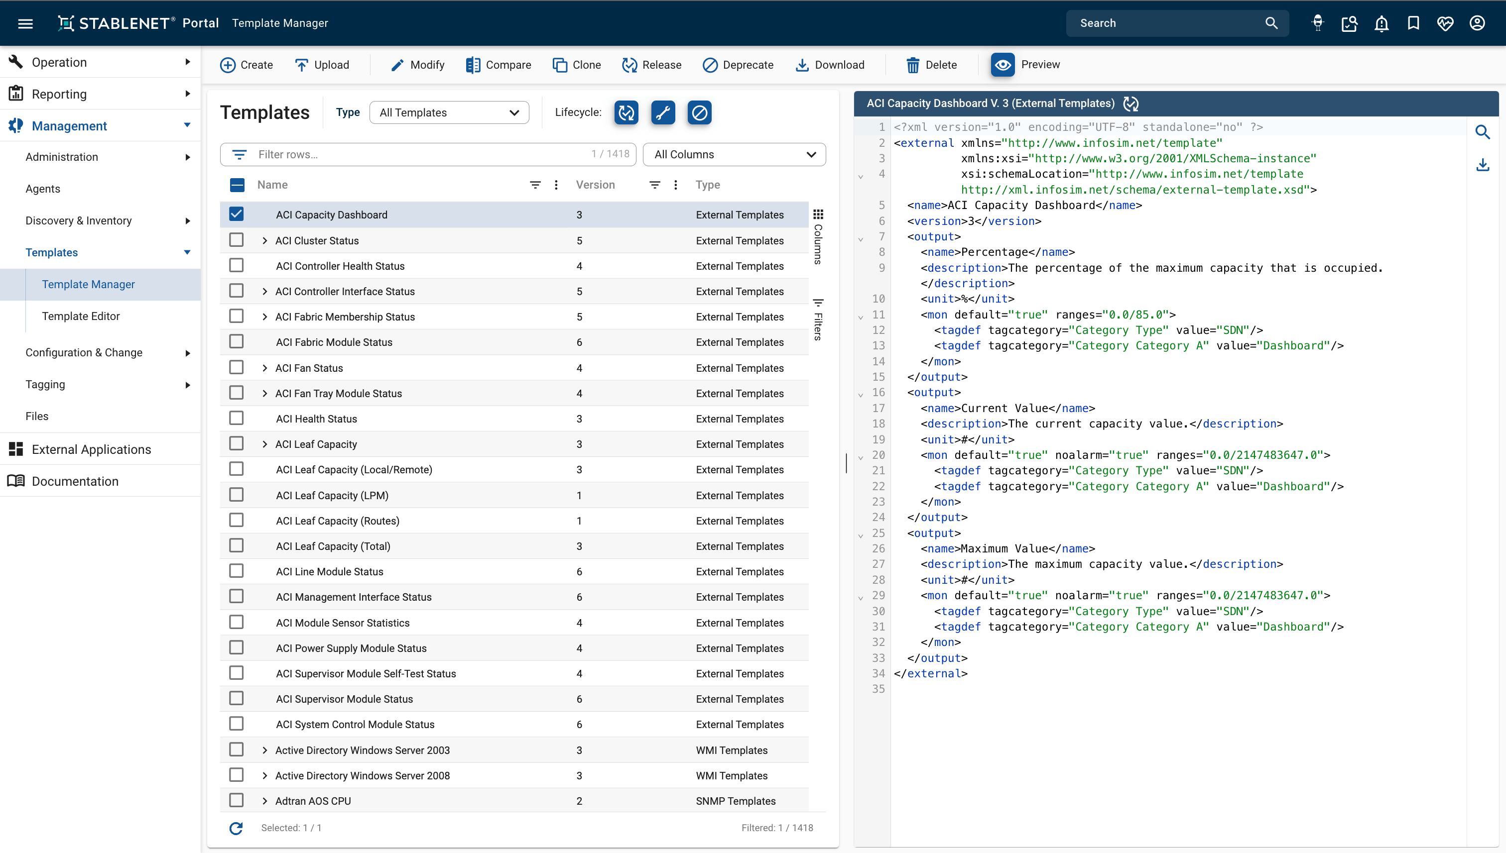
Task: Expand the ACI Cluster Status row
Action: 264,241
